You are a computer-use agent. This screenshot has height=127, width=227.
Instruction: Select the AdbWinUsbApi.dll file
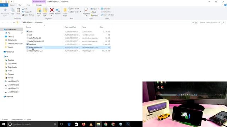(x=68, y=41)
